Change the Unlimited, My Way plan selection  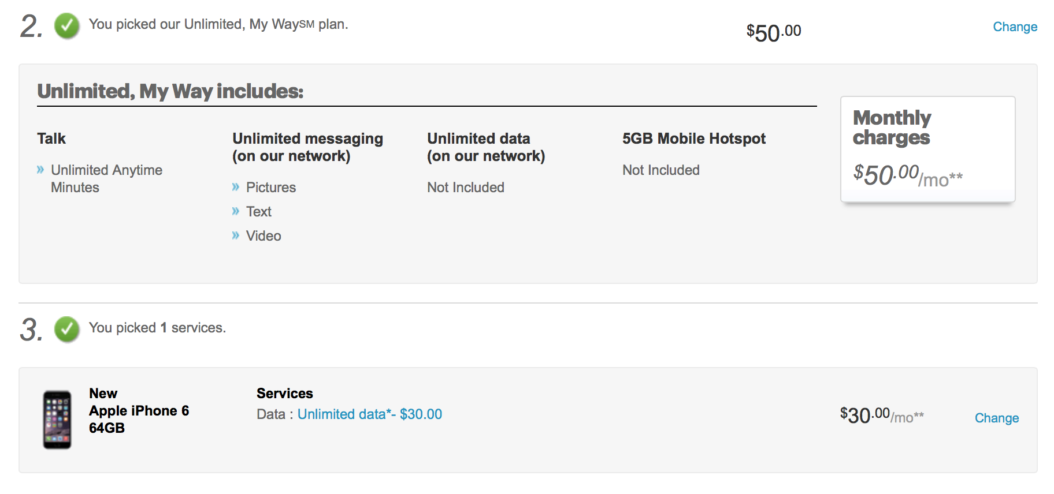[x=1015, y=27]
